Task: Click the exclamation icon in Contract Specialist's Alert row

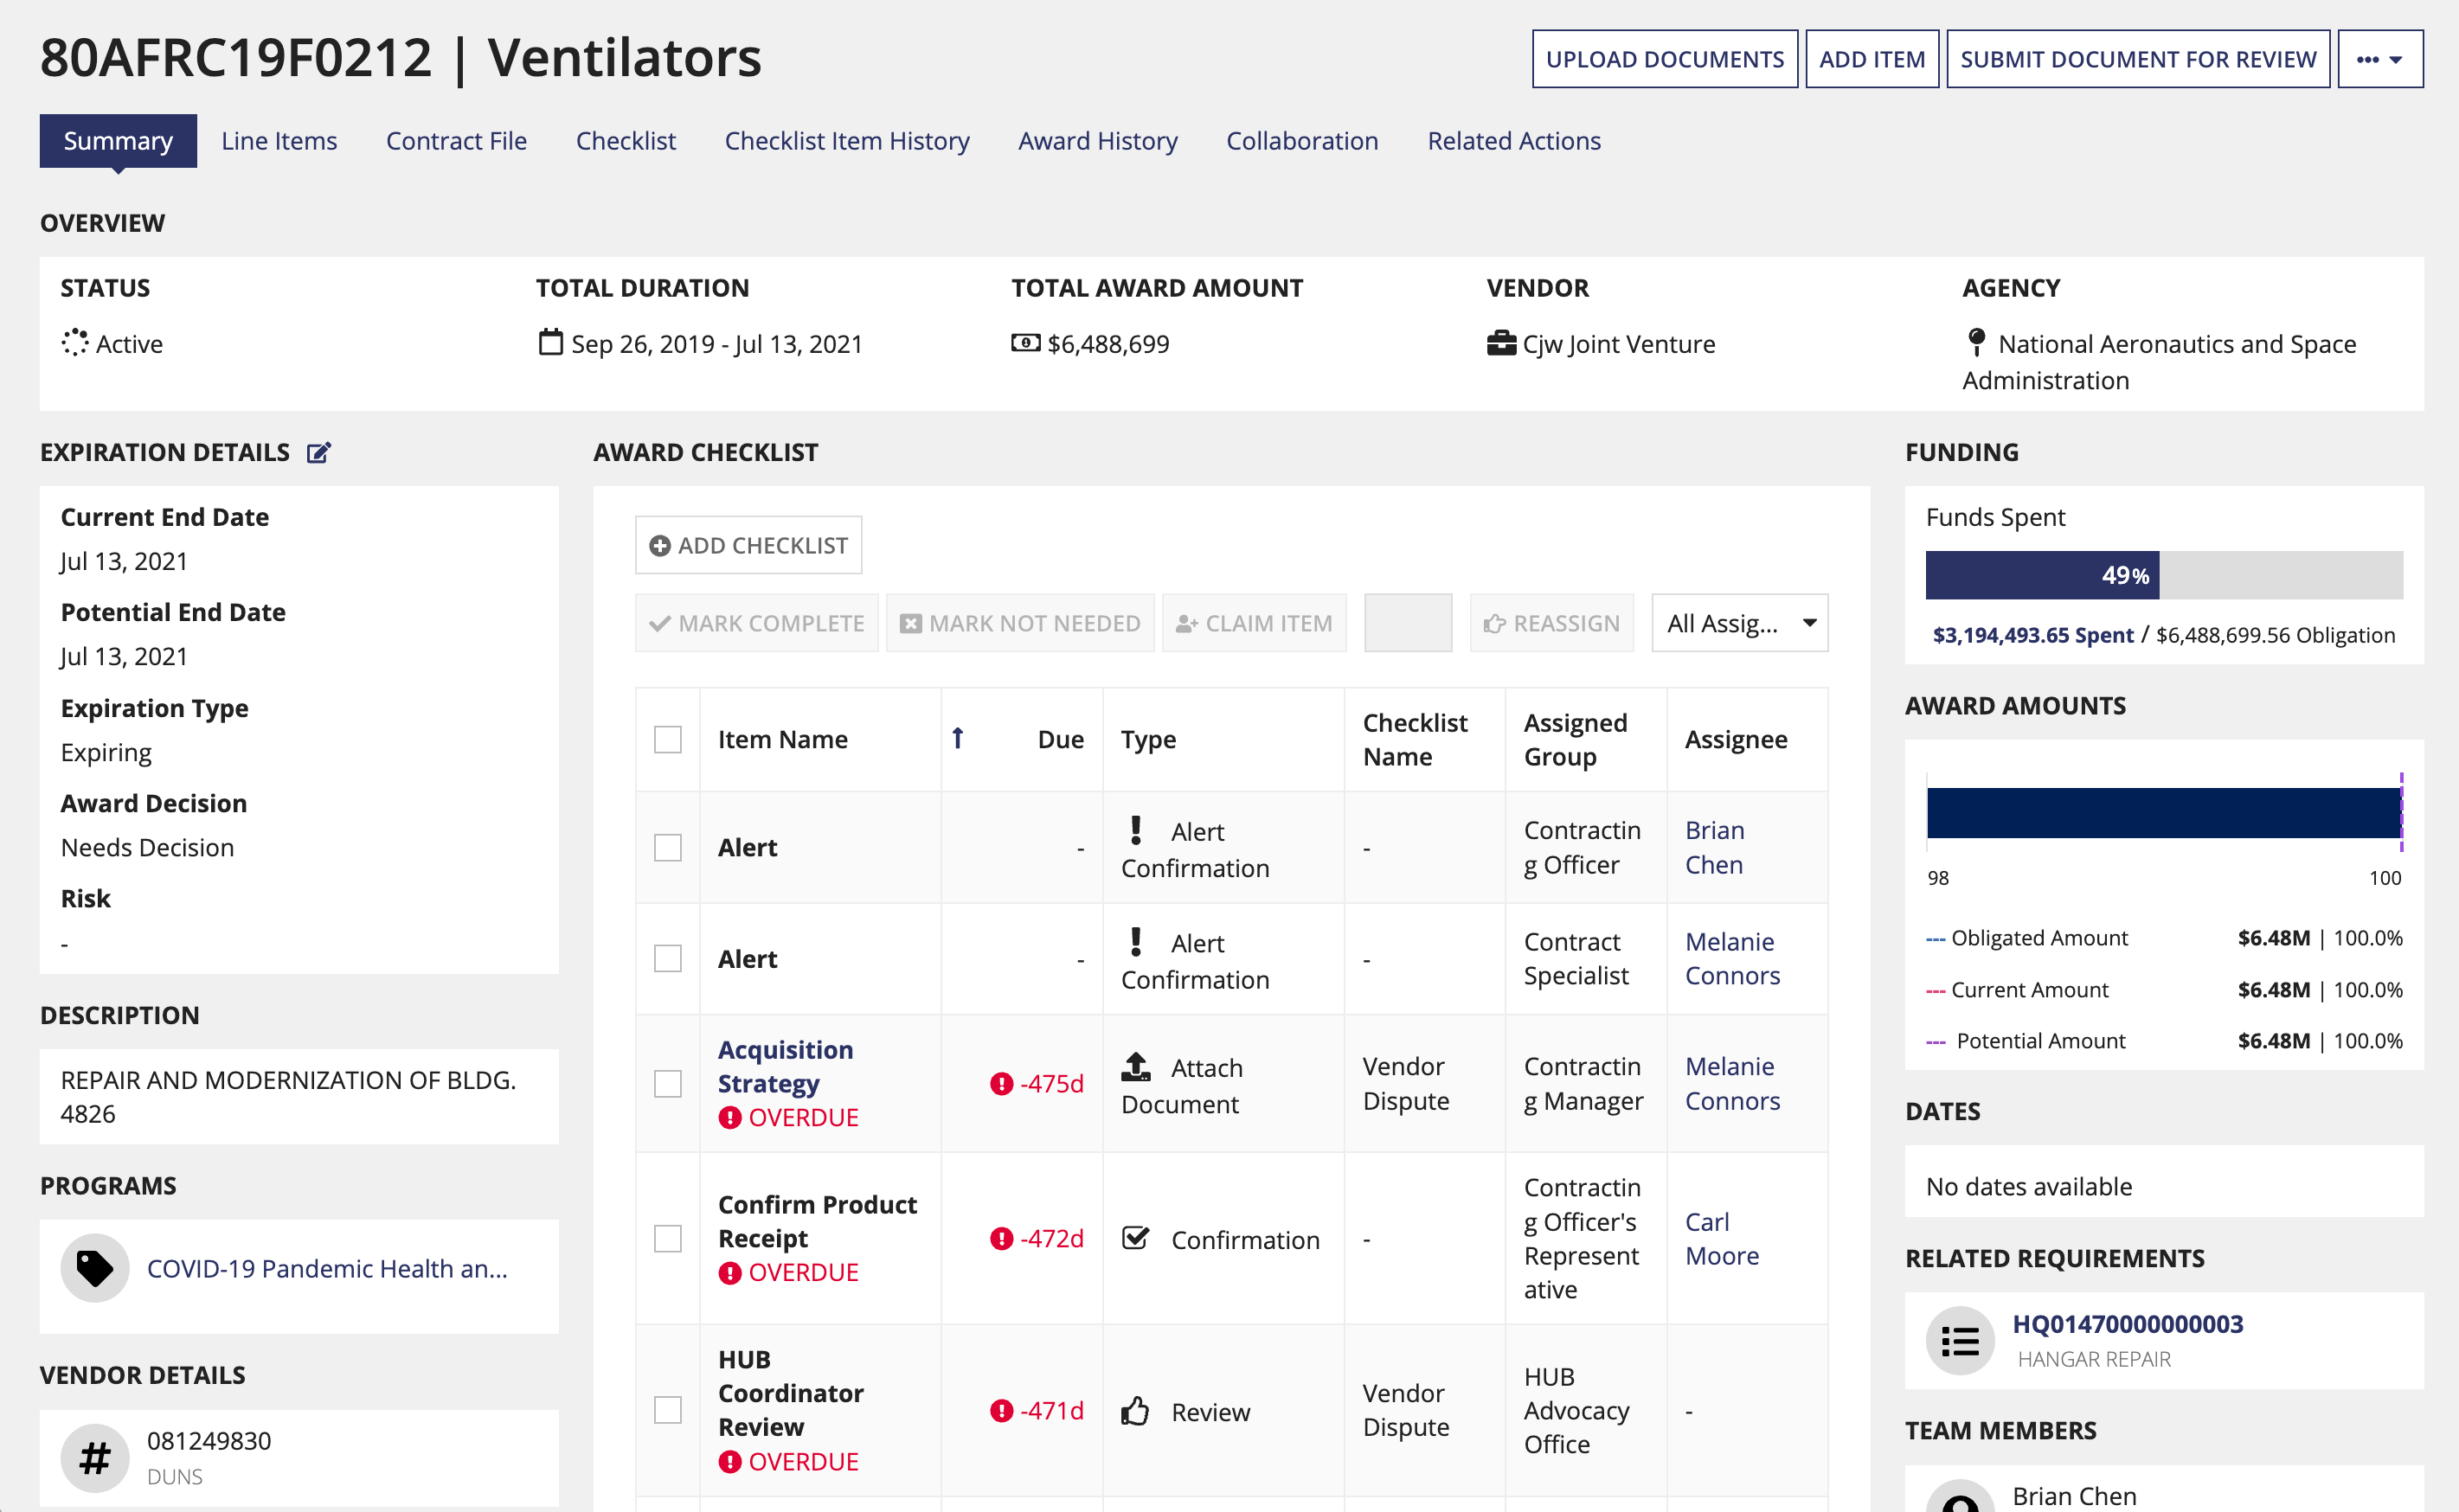Action: click(1136, 942)
